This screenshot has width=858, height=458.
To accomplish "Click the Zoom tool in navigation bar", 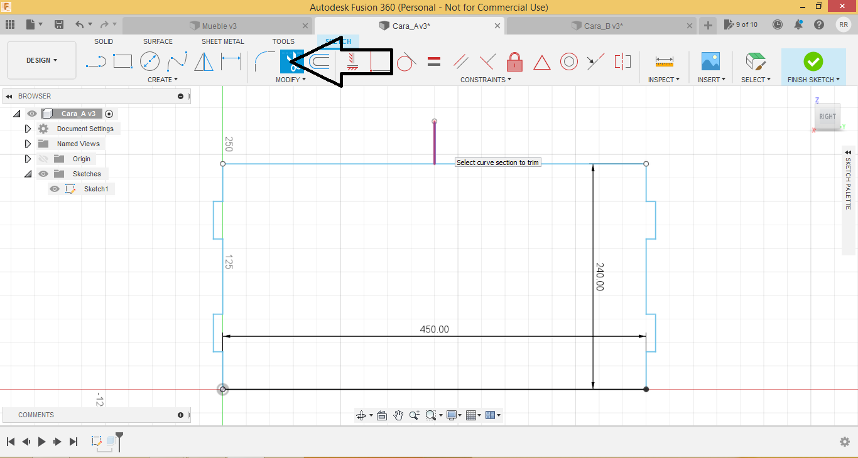I will click(x=415, y=415).
